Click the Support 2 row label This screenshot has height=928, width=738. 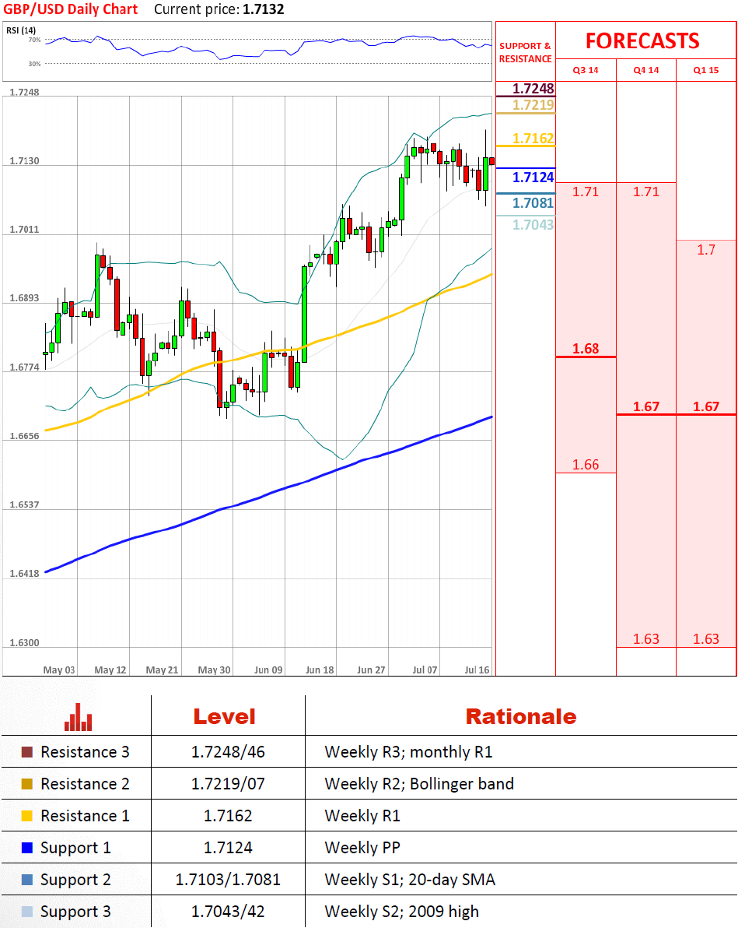(75, 880)
